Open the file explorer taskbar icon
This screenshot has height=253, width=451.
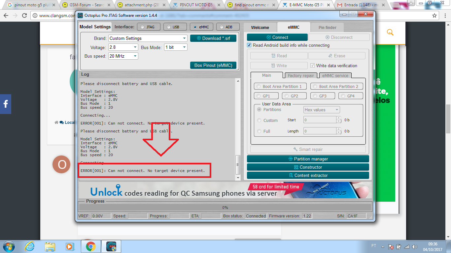[50, 246]
